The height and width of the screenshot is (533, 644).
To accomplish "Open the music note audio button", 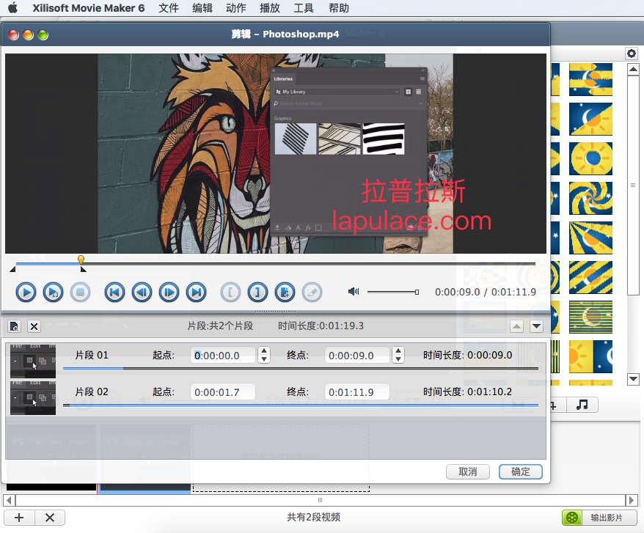I will click(582, 405).
